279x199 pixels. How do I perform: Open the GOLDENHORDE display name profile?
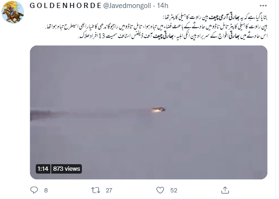pos(65,6)
